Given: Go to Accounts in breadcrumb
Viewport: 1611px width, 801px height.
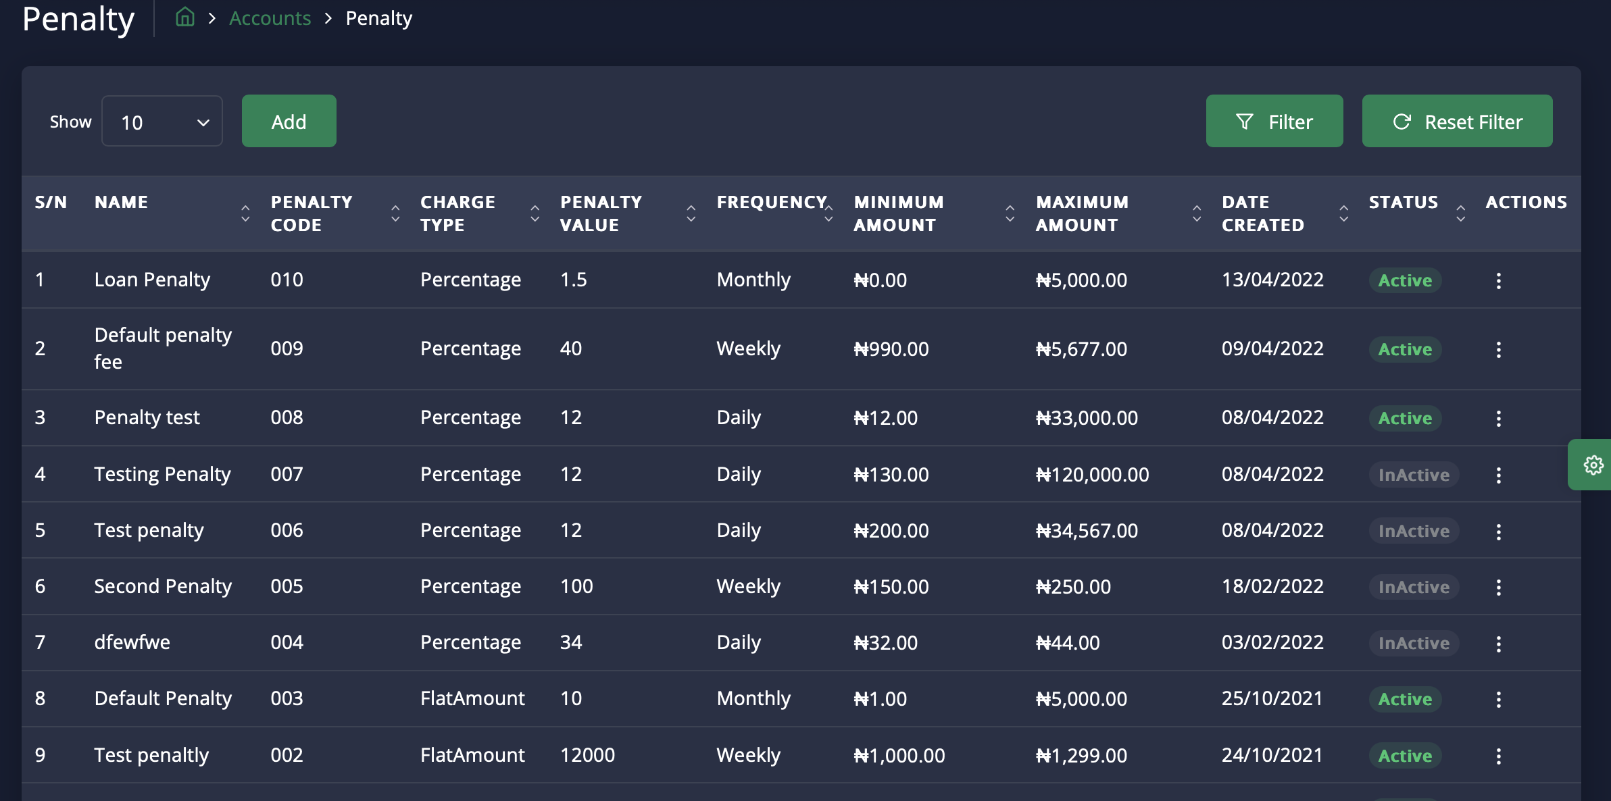Looking at the screenshot, I should (x=270, y=18).
